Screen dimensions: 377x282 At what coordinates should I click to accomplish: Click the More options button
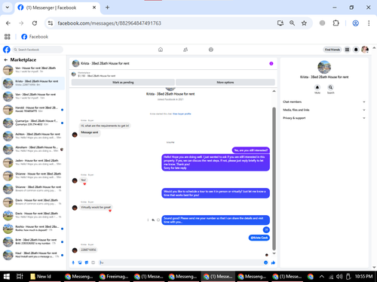coord(225,82)
